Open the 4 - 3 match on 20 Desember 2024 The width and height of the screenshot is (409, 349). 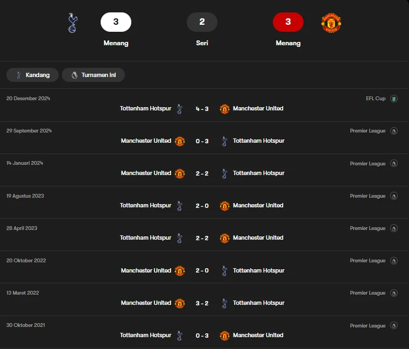202,109
